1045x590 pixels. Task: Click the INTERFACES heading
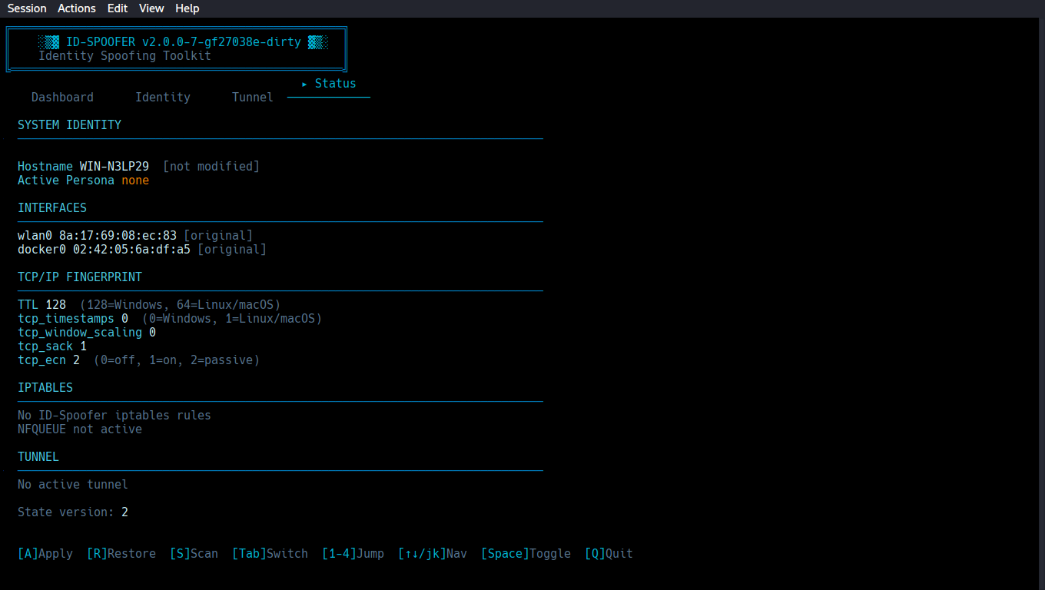[x=52, y=208]
